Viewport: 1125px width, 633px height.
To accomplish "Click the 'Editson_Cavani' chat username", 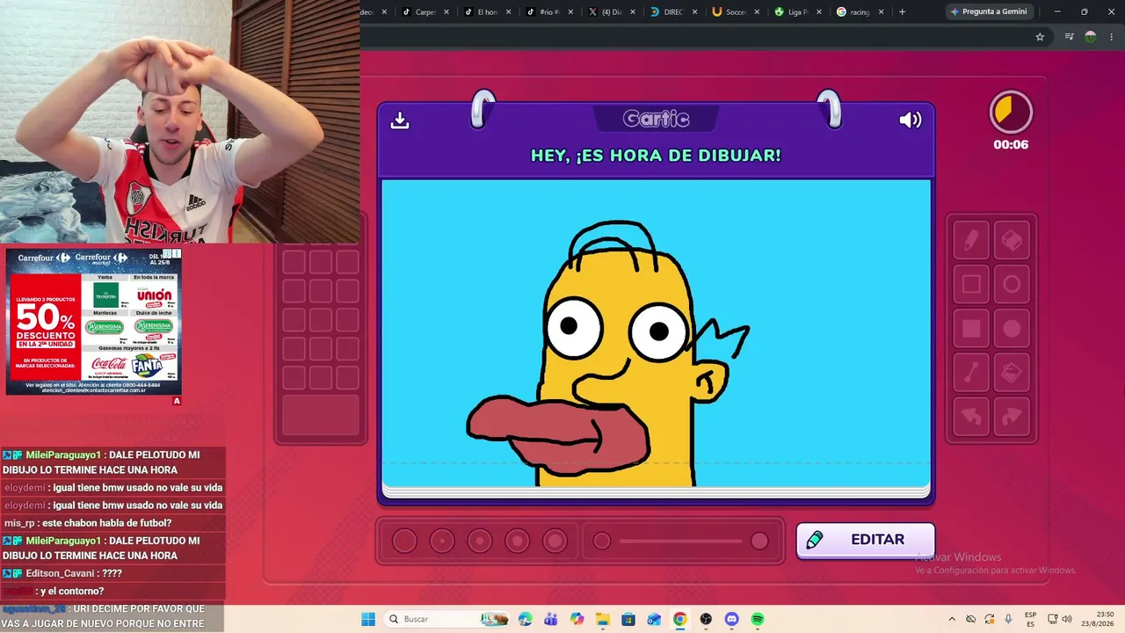I will [62, 573].
